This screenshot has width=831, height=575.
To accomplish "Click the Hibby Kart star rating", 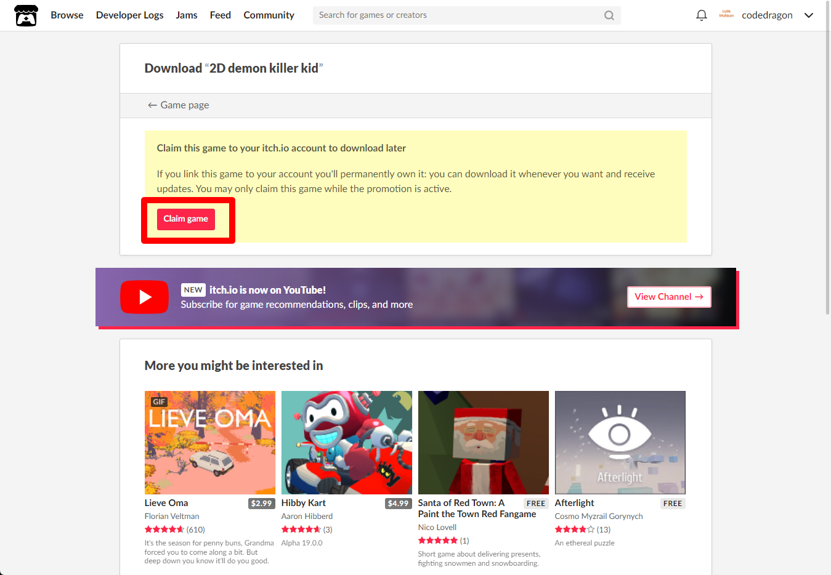I will [301, 529].
